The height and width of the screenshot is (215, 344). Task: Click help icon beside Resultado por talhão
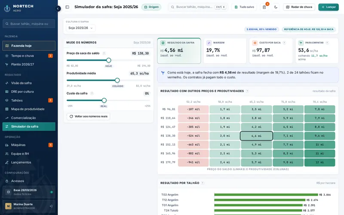[x=203, y=183]
